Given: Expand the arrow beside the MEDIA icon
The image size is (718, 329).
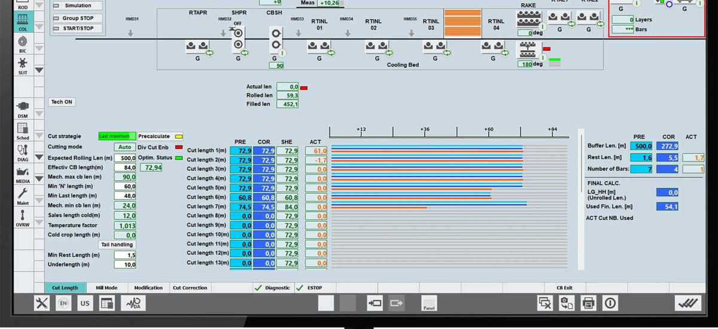Looking at the screenshot, I should (x=39, y=179).
